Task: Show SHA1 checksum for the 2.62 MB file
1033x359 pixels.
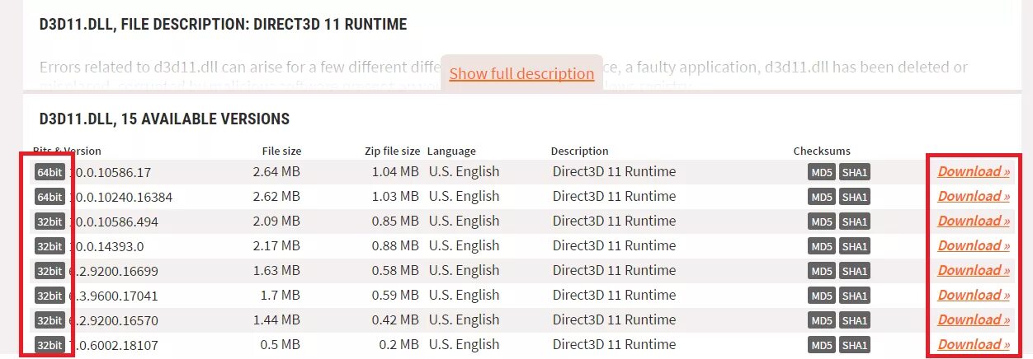Action: pos(854,198)
